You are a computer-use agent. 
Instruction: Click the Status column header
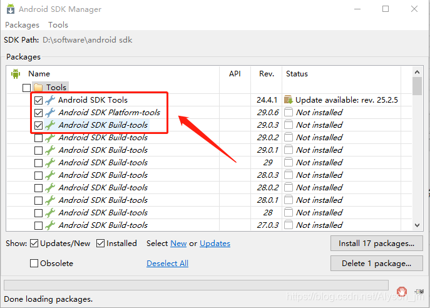297,74
